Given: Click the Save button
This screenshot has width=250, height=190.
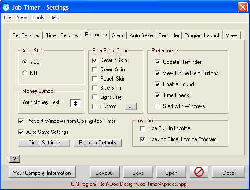Looking at the screenshot, I should coord(138,172).
